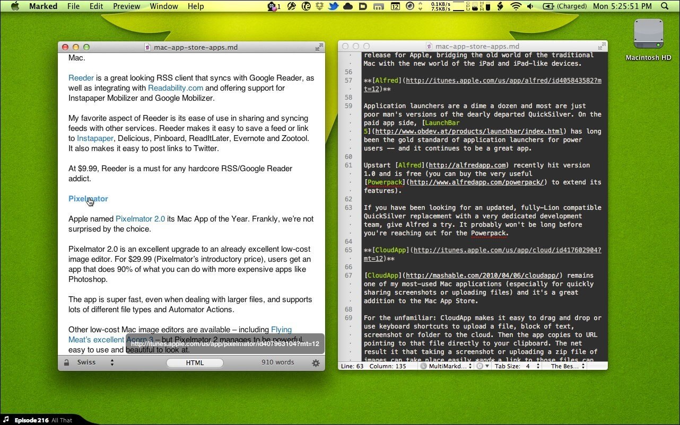
Task: Click line number 65 in the gutter
Action: tap(348, 250)
